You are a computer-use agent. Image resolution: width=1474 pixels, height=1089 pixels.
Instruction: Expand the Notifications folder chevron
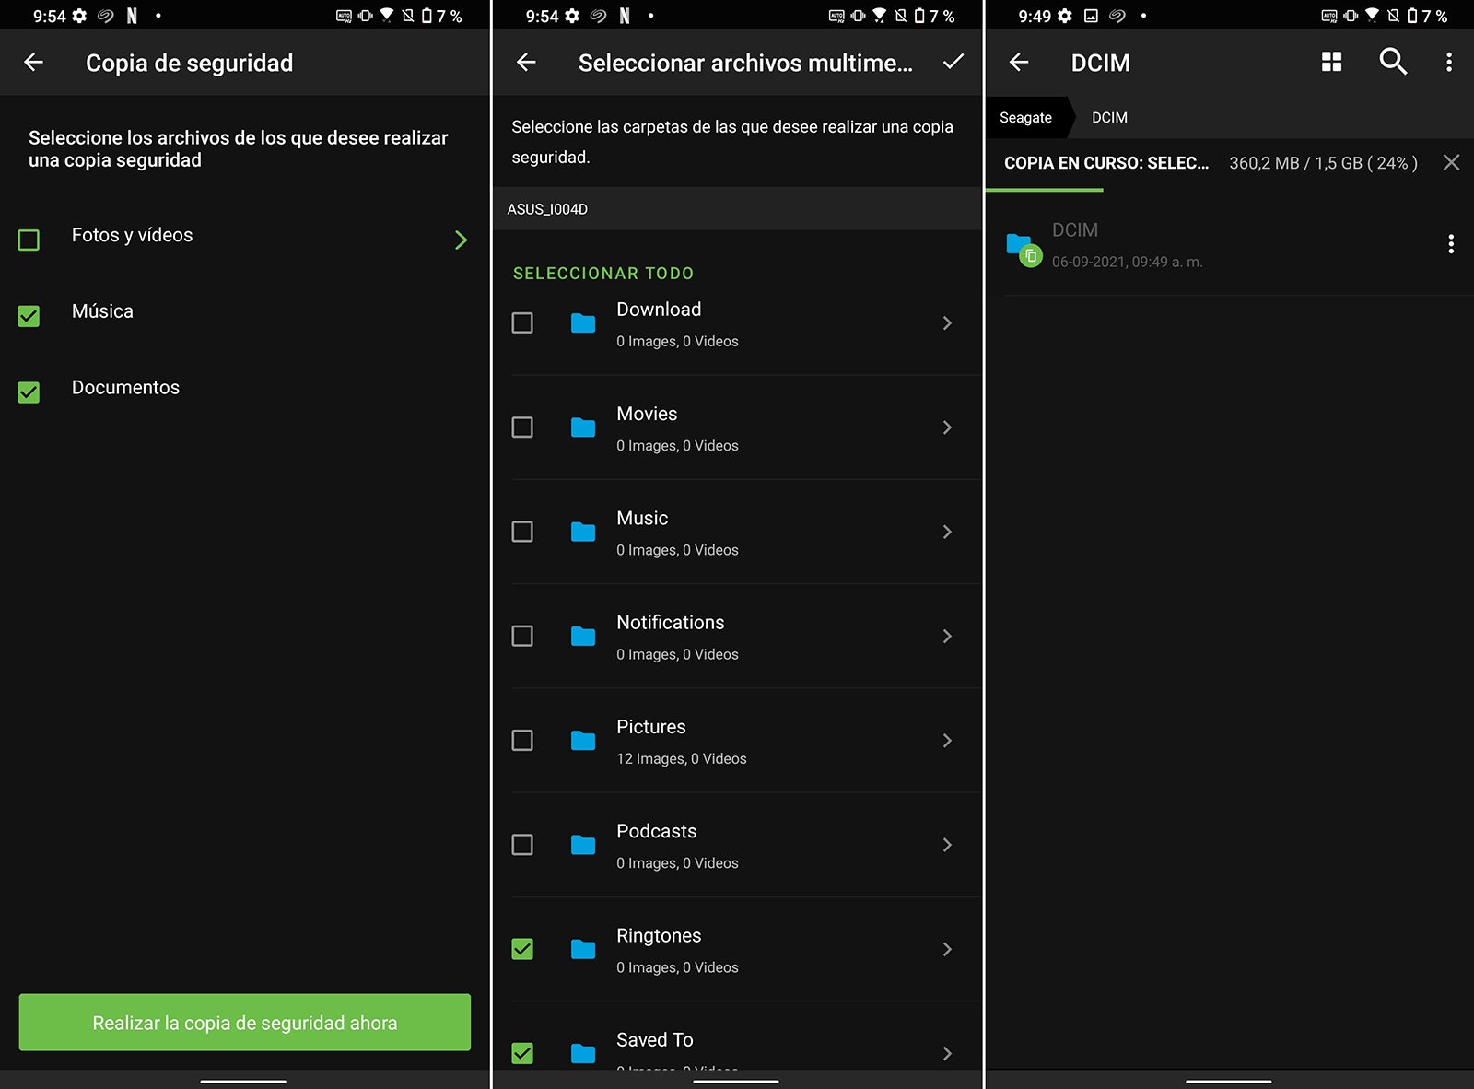point(947,637)
